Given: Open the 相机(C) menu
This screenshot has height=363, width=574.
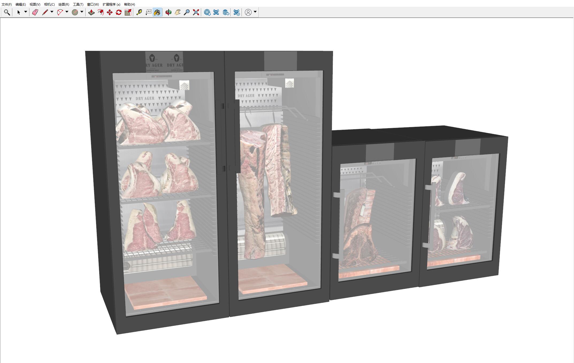Looking at the screenshot, I should click(49, 4).
